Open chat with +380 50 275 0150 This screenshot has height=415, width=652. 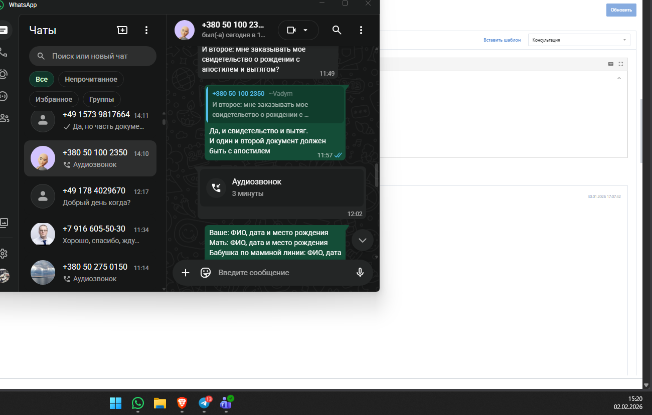pos(90,273)
